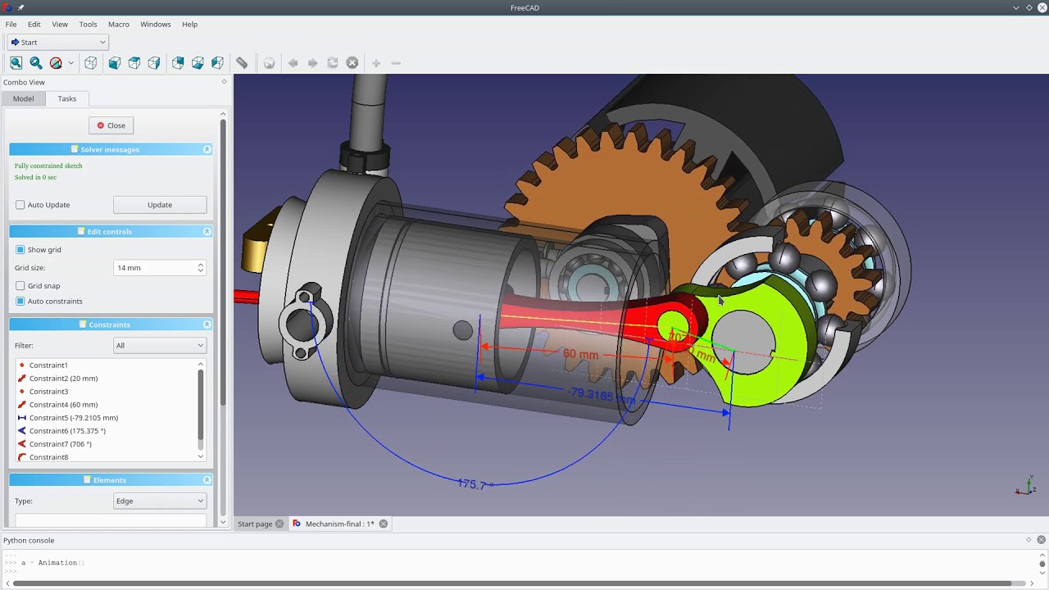The image size is (1049, 590).
Task: Collapse the Elements section
Action: (207, 479)
